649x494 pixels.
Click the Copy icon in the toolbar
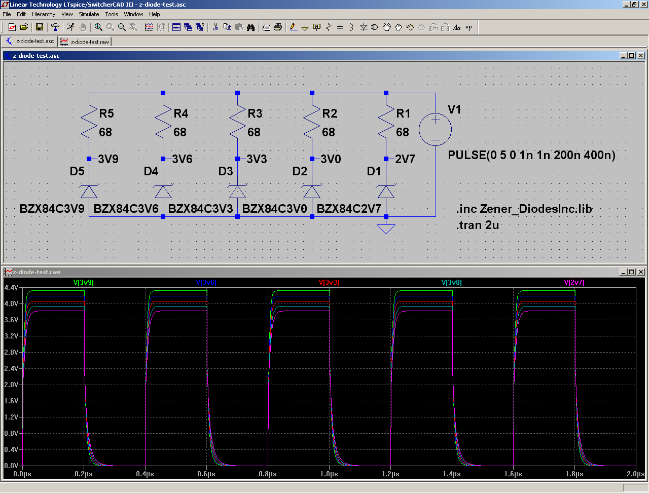coord(227,27)
